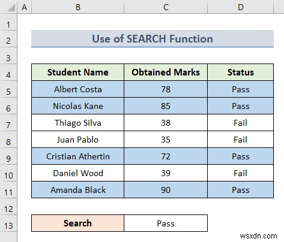Image resolution: width=284 pixels, height=242 pixels.
Task: Select the Cristian Athertin cell
Action: click(77, 156)
